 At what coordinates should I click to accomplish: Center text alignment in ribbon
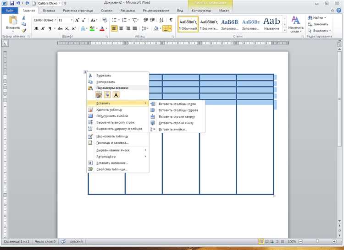(x=122, y=28)
